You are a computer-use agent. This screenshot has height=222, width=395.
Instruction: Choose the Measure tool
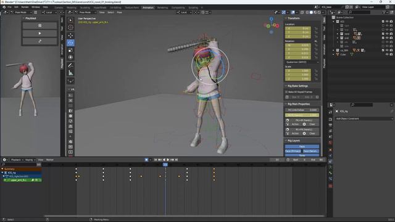tap(70, 73)
